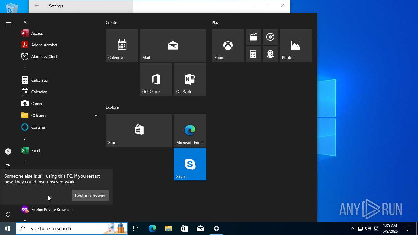Image resolution: width=418 pixels, height=235 pixels.
Task: Launch the Camera app
Action: point(59,103)
